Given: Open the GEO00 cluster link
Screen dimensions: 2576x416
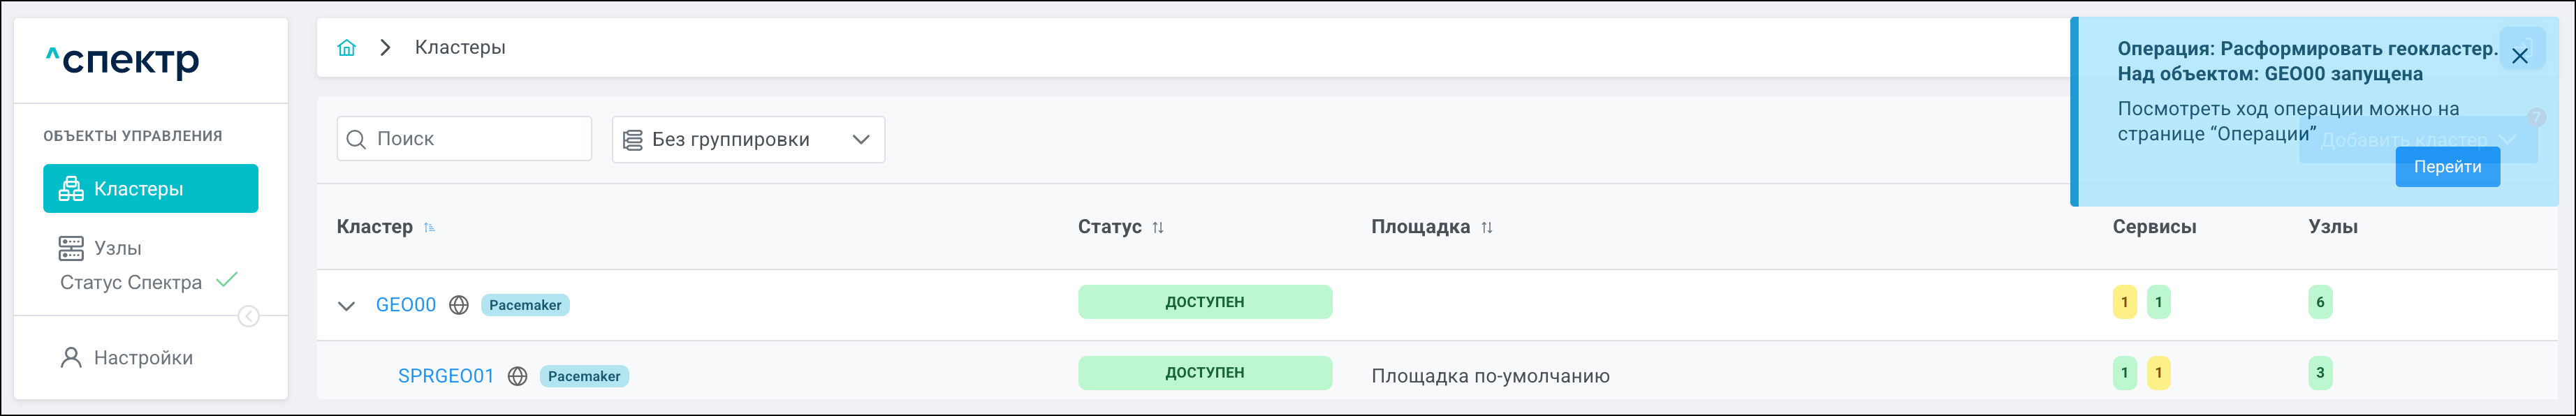Looking at the screenshot, I should [406, 305].
